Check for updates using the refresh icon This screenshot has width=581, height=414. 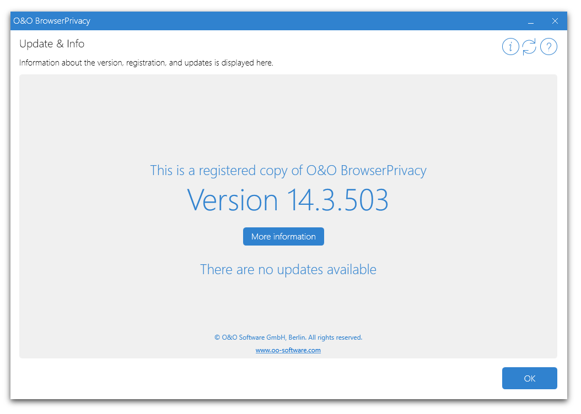click(529, 47)
